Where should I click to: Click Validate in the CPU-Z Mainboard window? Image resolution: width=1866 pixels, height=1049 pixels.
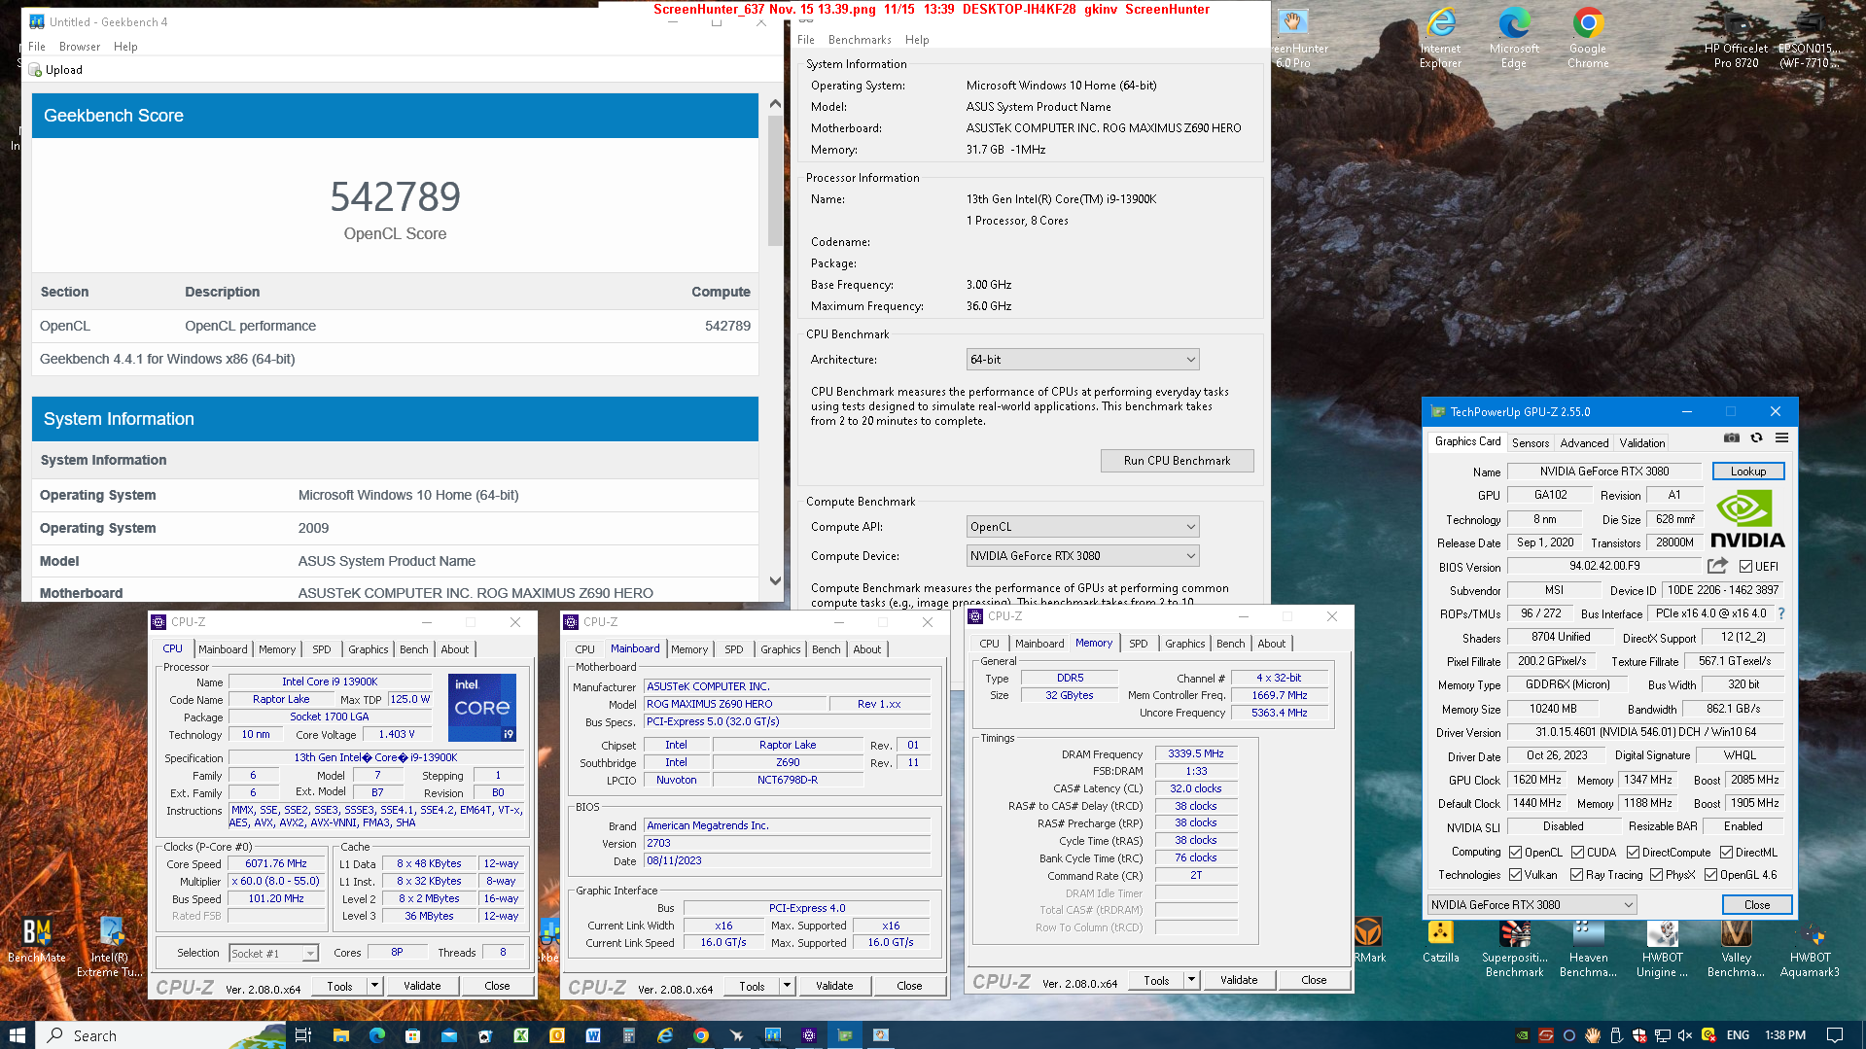tap(834, 986)
